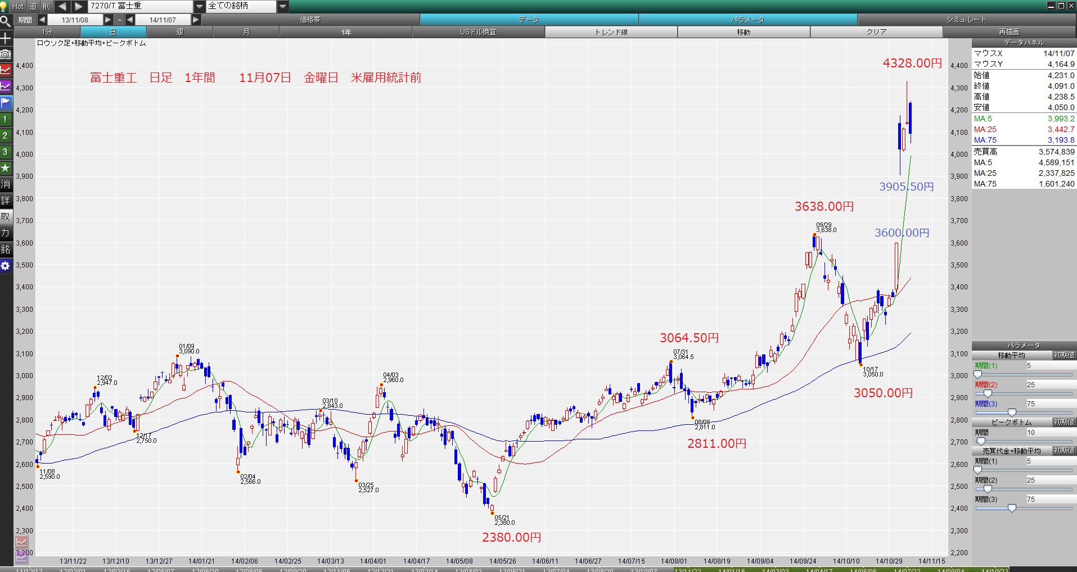Click the 期間 period button

tap(25, 20)
